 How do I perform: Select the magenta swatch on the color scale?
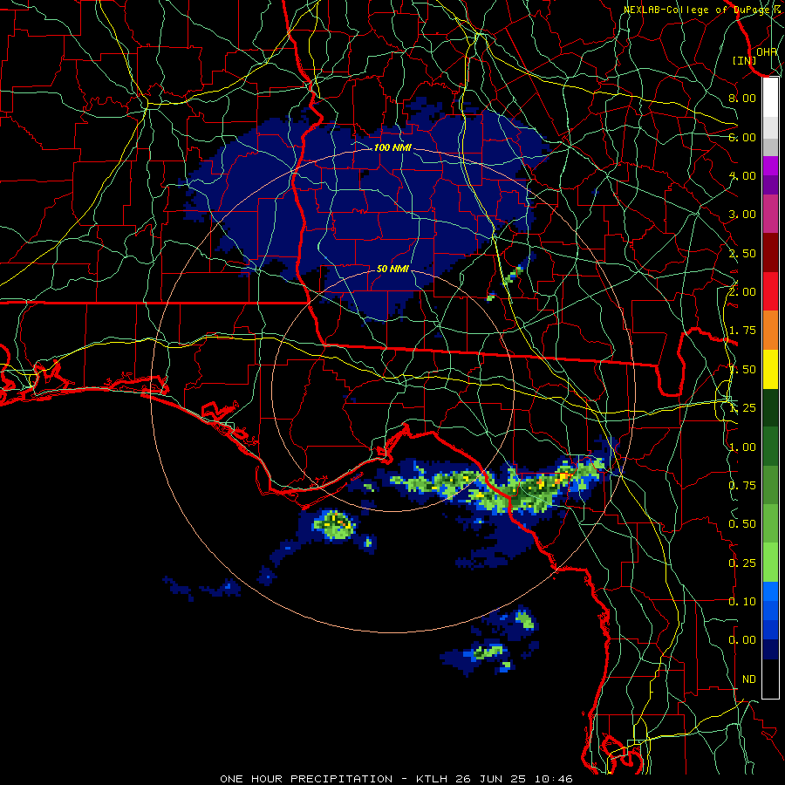(770, 166)
